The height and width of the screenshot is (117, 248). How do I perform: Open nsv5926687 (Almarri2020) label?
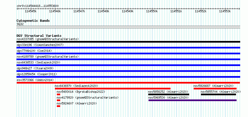click(213, 86)
